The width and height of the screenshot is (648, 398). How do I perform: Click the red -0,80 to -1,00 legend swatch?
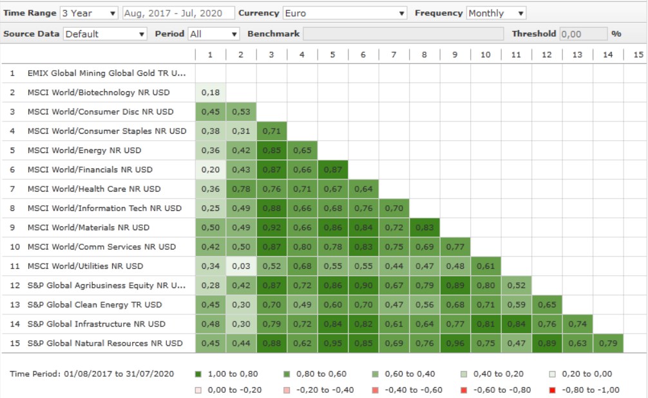(x=551, y=390)
